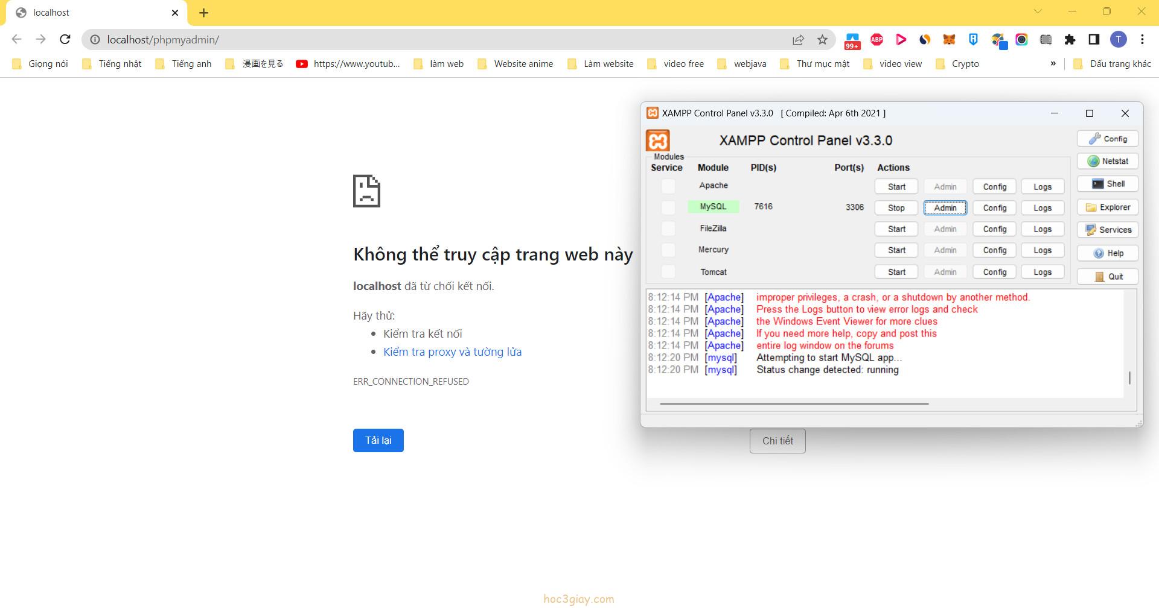Screen dimensions: 1159x612
Task: Select the MySQL module label
Action: [x=714, y=207]
